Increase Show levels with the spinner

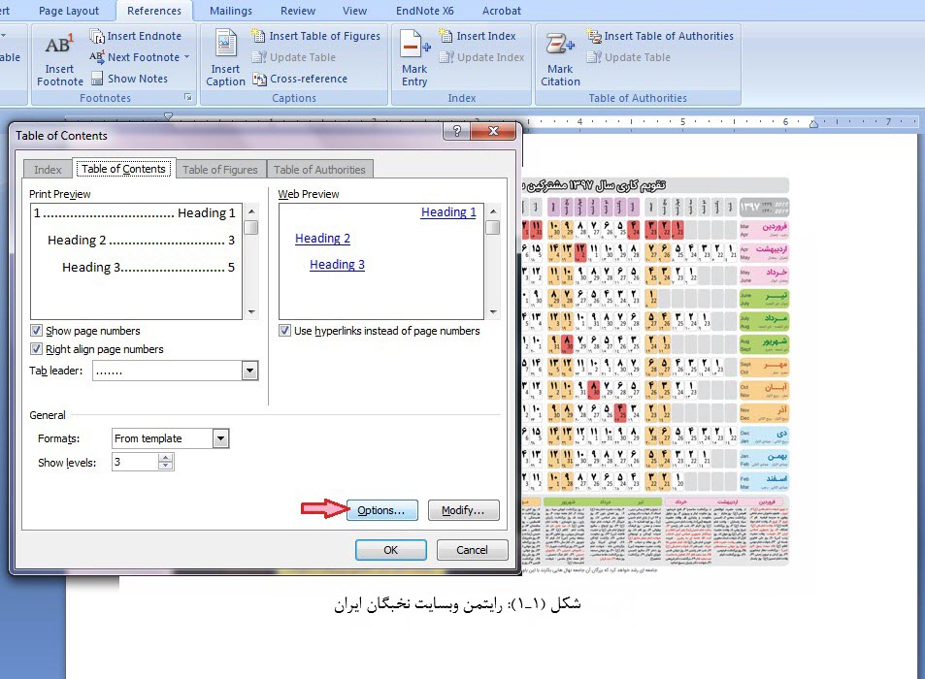click(166, 459)
